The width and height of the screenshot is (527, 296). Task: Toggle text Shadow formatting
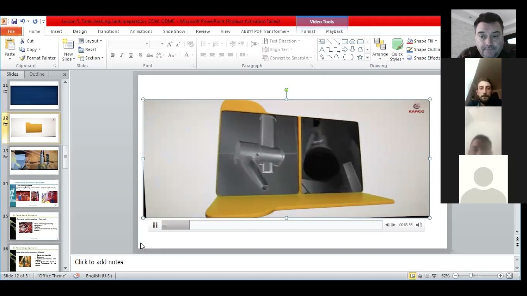click(140, 55)
